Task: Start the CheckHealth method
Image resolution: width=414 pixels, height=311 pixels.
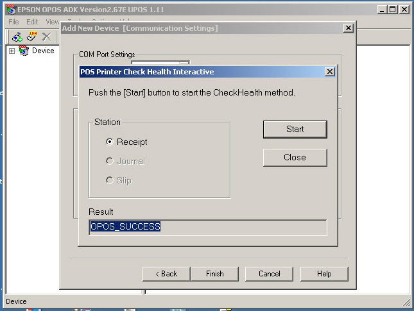Action: [295, 130]
